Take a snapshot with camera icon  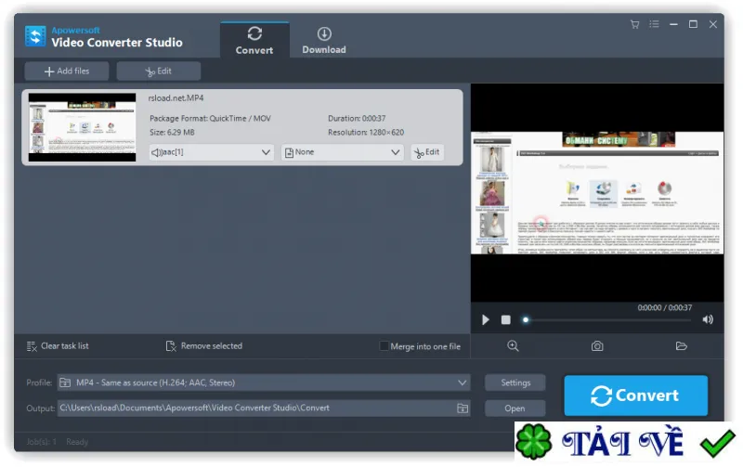coord(597,346)
